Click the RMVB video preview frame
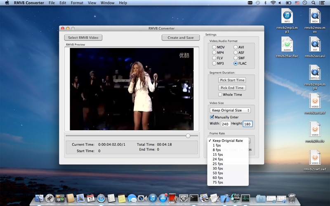 point(132,89)
